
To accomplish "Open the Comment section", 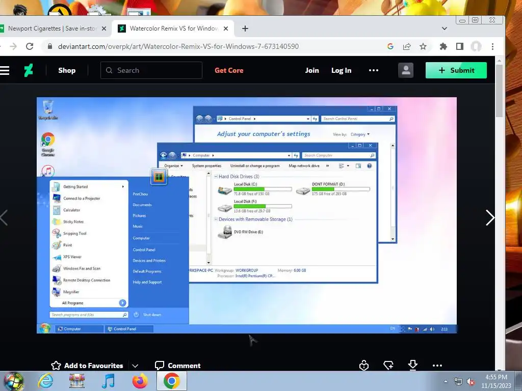I will pos(178,366).
